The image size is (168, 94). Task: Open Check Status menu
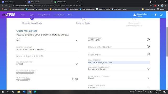click(59, 15)
